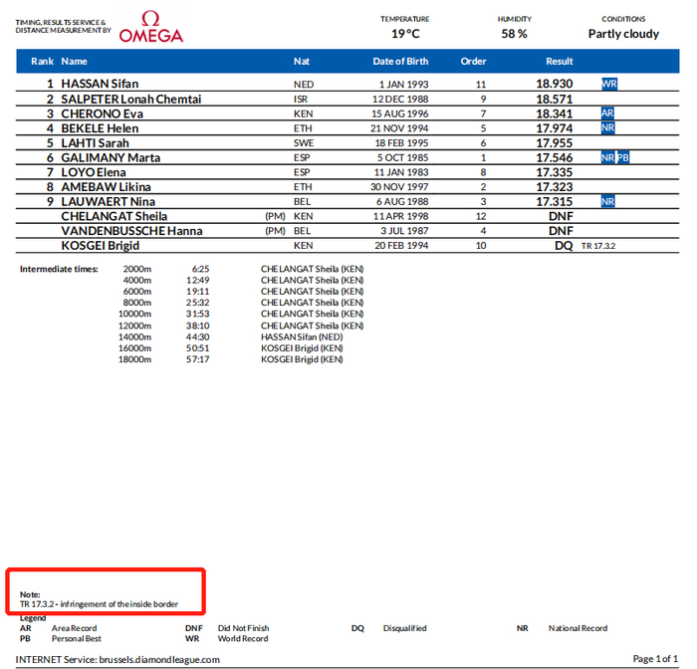Click the date of birth 12 DEC 1988

pyautogui.click(x=400, y=99)
